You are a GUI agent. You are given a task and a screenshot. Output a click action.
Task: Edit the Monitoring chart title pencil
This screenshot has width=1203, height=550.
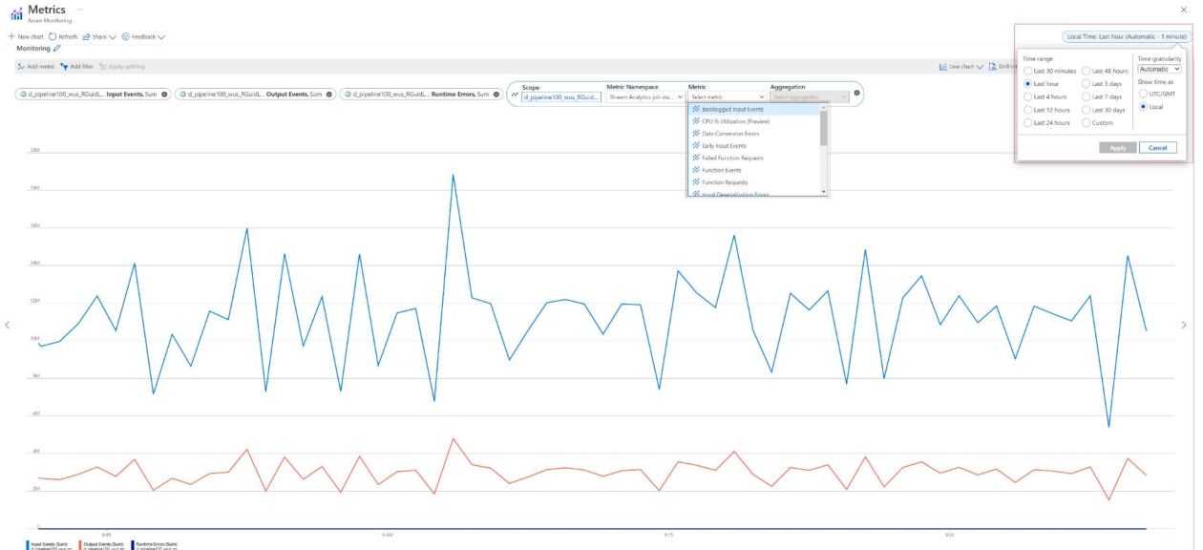click(57, 48)
